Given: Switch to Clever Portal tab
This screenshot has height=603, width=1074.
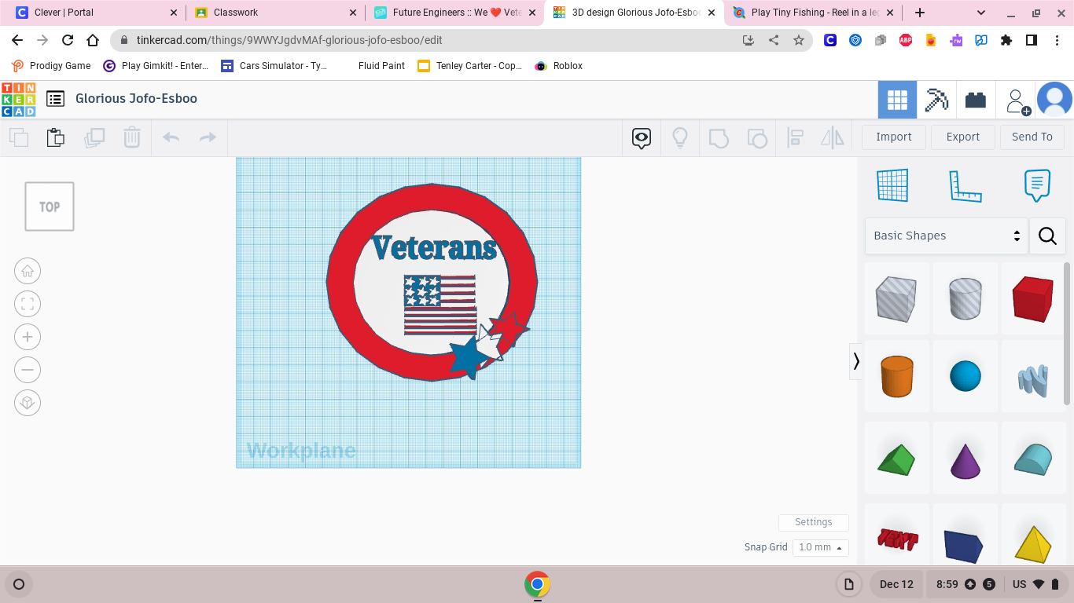Looking at the screenshot, I should tap(96, 13).
